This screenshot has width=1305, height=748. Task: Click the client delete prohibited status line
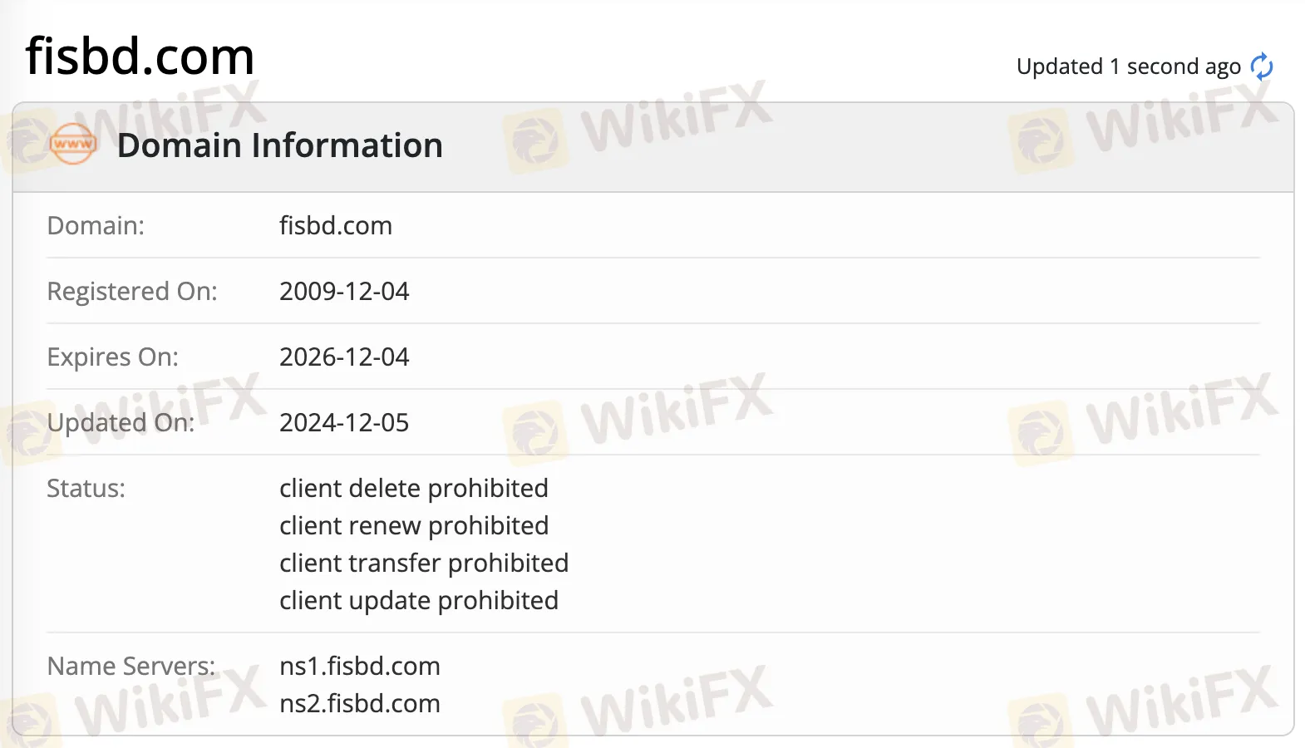click(x=413, y=488)
